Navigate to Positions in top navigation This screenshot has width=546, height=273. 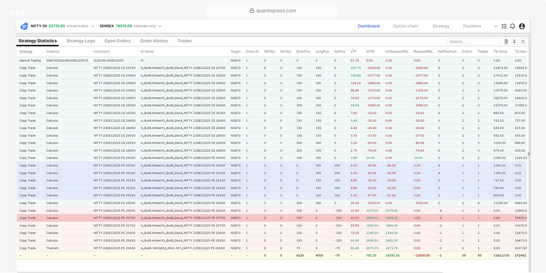[472, 26]
